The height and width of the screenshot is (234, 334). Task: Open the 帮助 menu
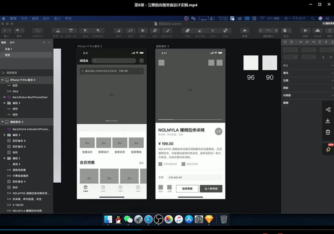coord(68,19)
